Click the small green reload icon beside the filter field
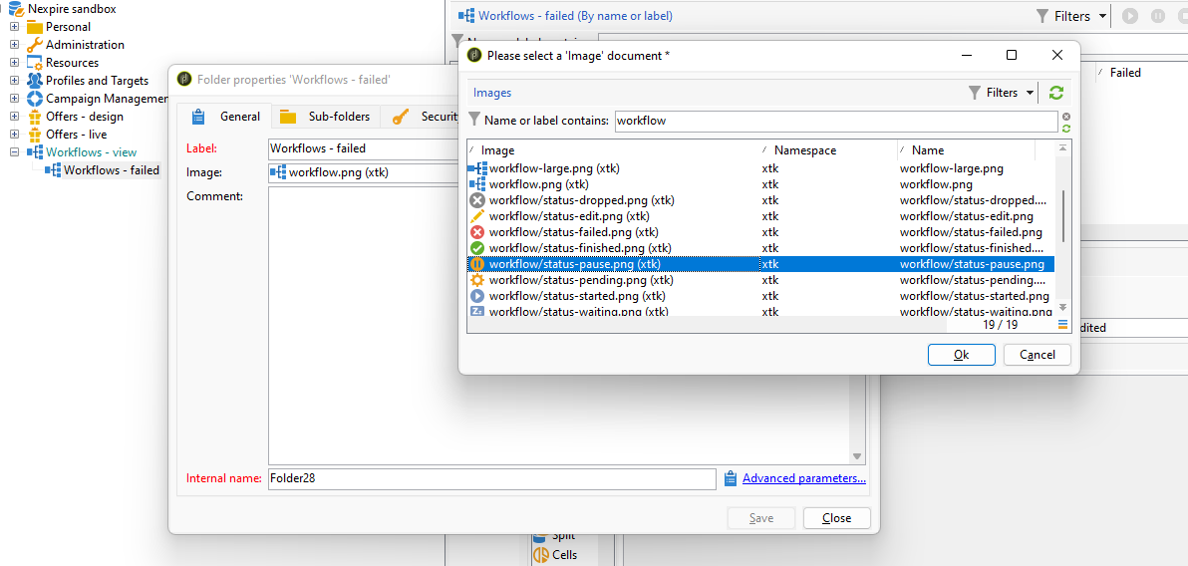Screen dimensions: 1188x566 (1066, 129)
